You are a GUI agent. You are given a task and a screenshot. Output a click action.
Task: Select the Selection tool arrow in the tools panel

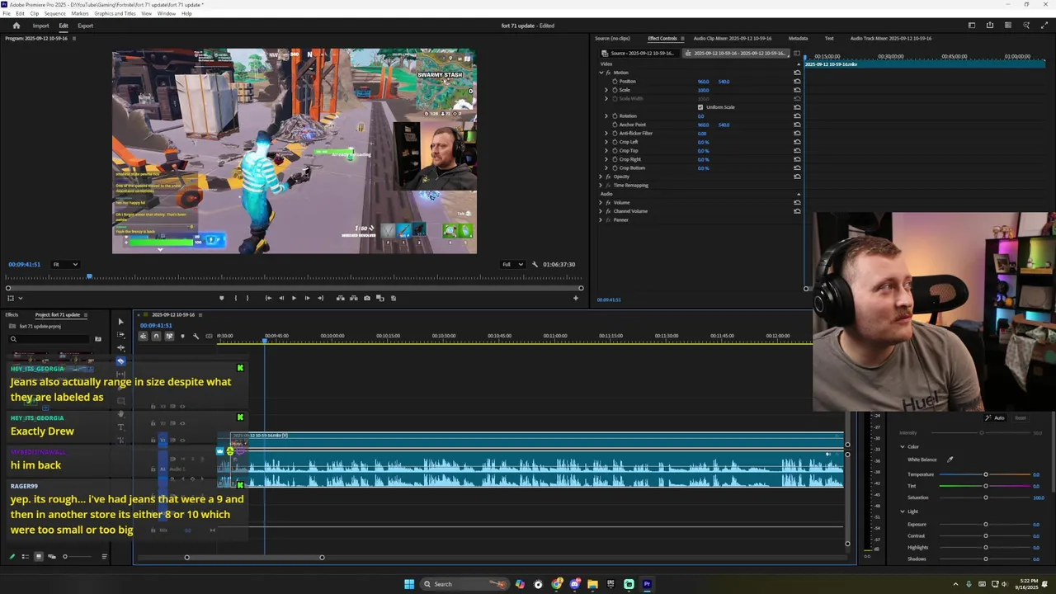120,322
